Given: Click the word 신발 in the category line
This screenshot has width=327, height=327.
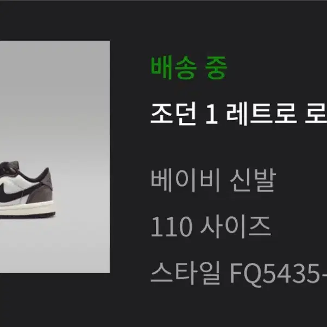Looking at the screenshot, I should (253, 180).
